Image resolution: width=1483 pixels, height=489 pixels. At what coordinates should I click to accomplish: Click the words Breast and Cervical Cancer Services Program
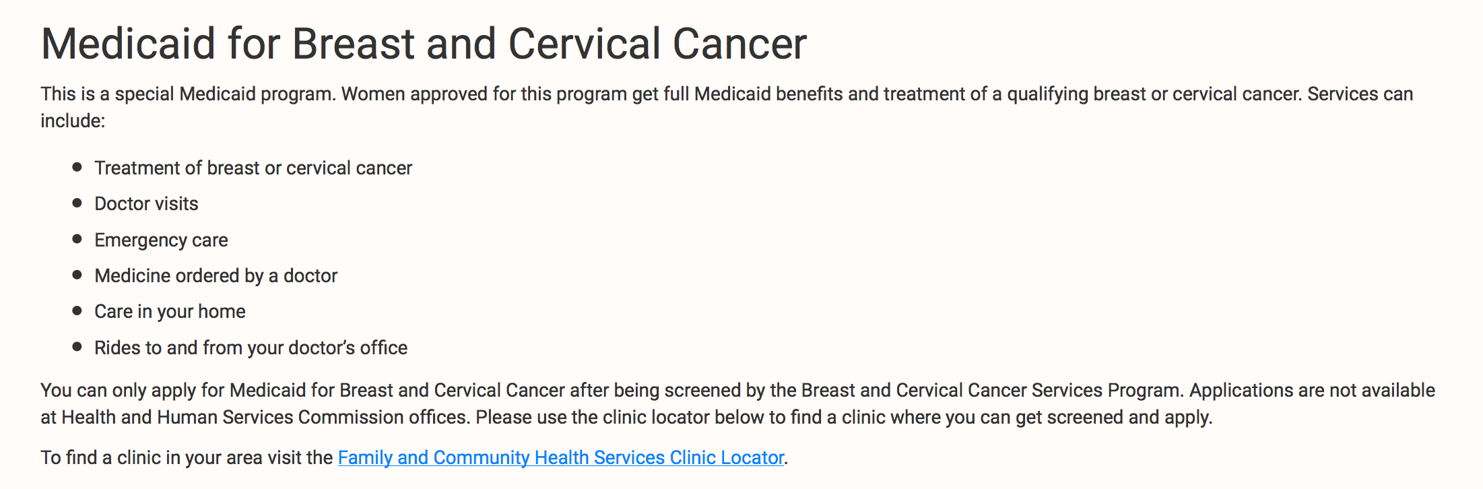[990, 391]
